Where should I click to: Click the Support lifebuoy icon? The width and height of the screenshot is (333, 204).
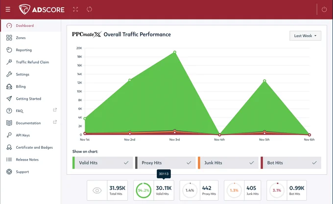tap(9, 172)
